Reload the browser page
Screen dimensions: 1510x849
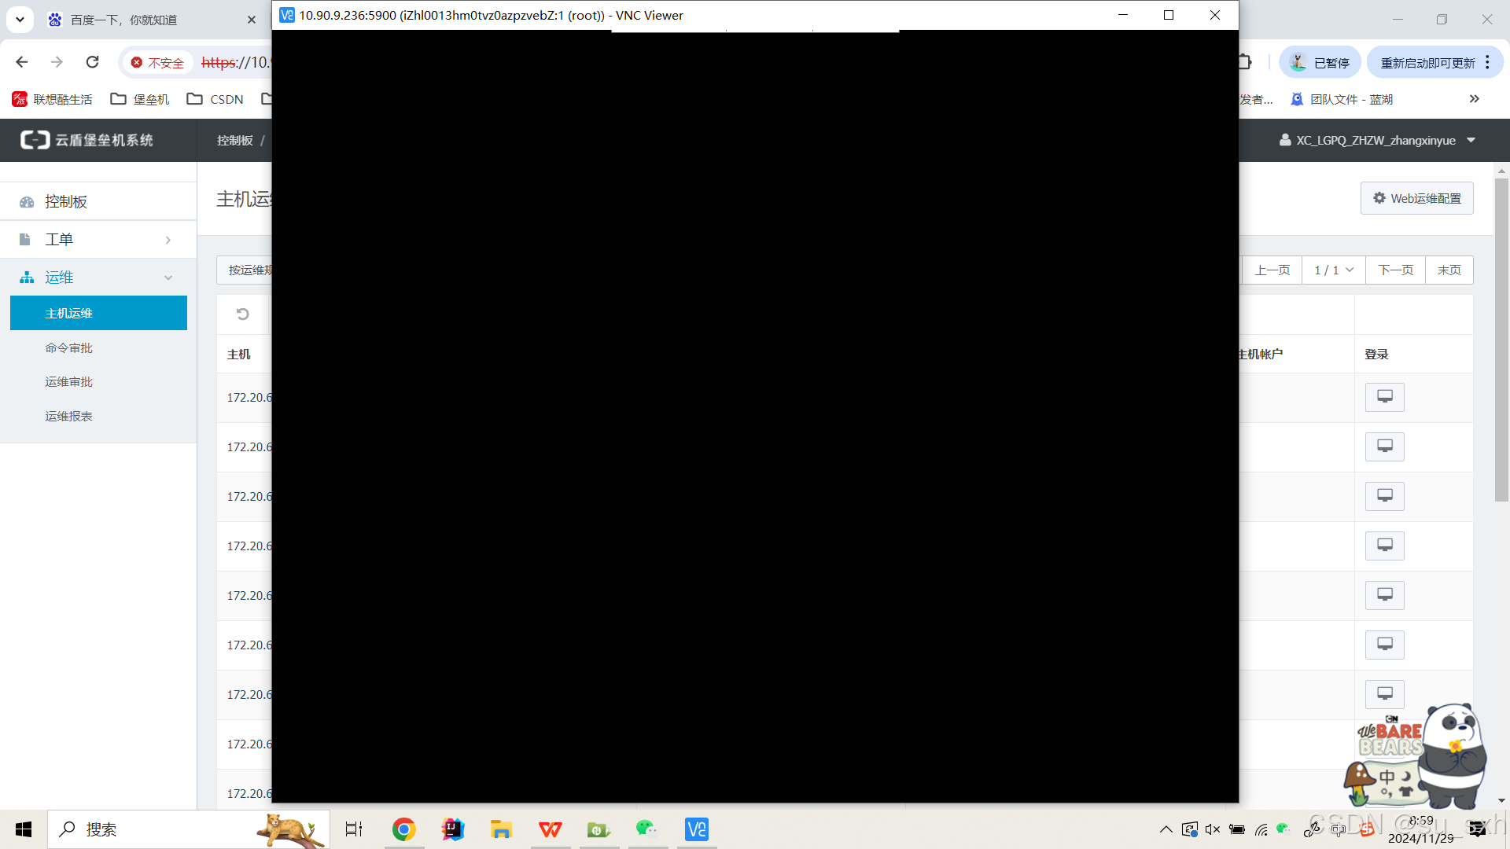tap(93, 62)
